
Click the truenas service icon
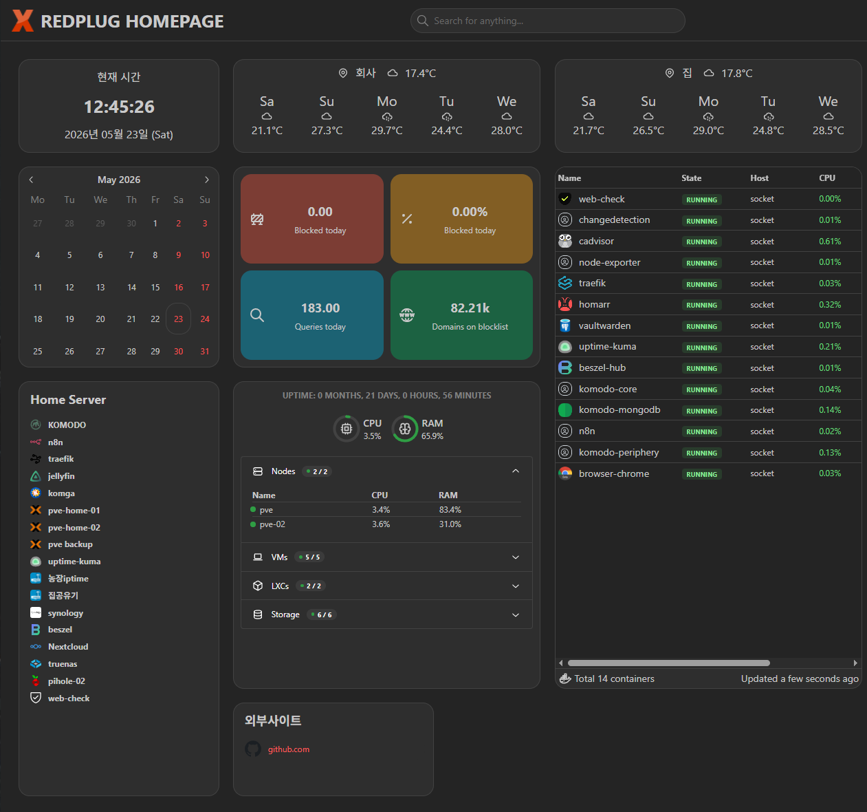(36, 664)
